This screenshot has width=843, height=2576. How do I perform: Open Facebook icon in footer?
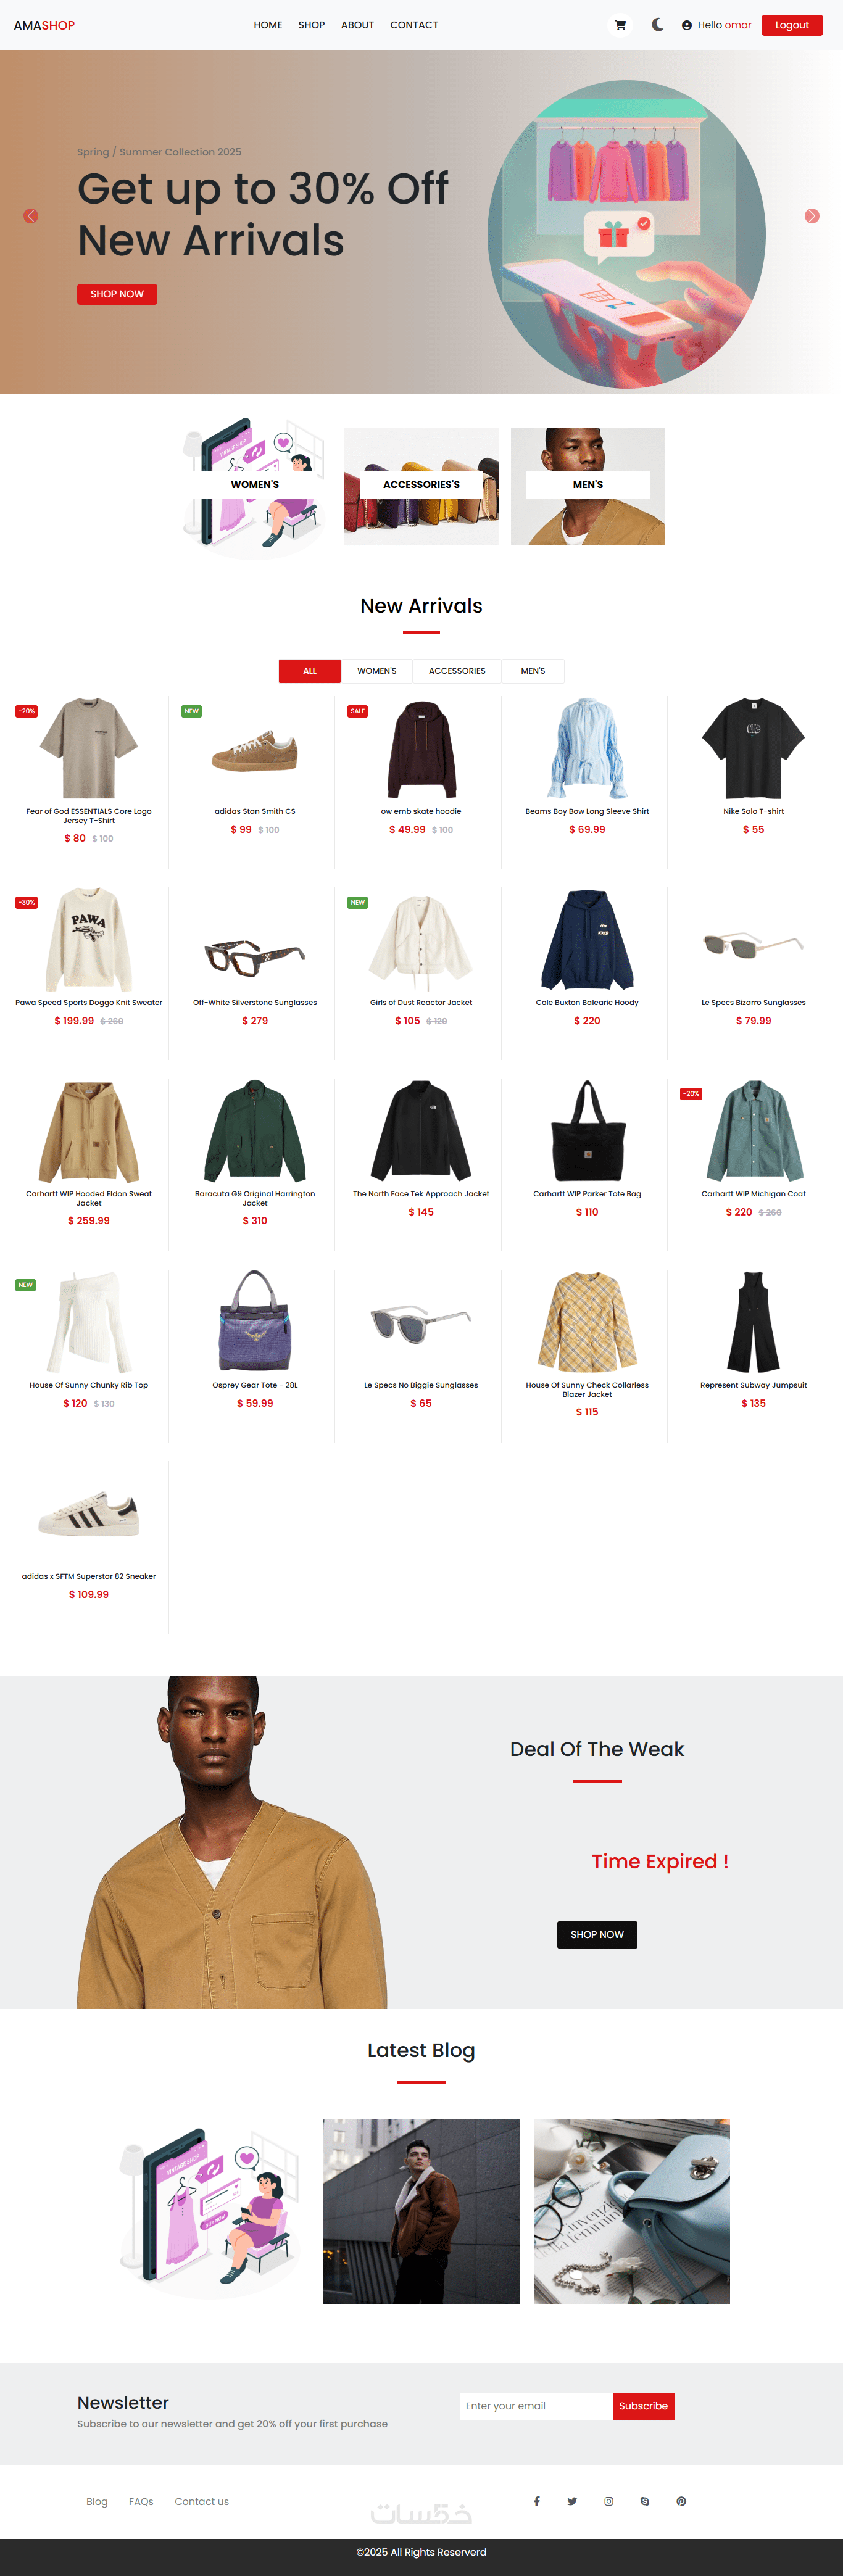pyautogui.click(x=537, y=2501)
